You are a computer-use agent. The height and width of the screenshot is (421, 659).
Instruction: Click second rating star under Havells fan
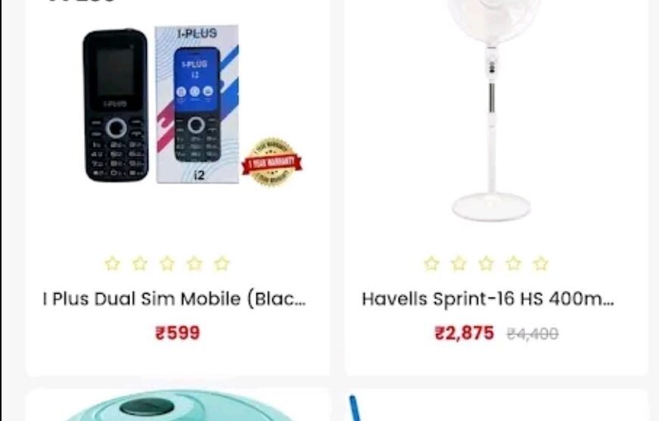pos(459,264)
